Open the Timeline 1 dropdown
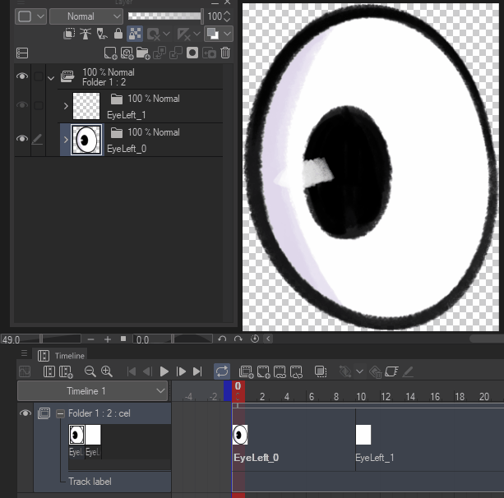The width and height of the screenshot is (504, 498). pyautogui.click(x=93, y=391)
